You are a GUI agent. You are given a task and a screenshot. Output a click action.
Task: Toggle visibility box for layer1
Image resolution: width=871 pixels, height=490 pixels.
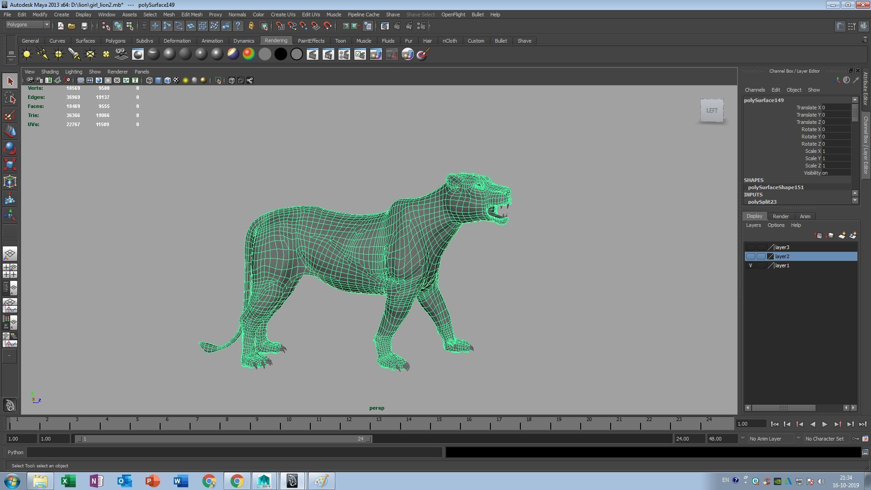[750, 265]
